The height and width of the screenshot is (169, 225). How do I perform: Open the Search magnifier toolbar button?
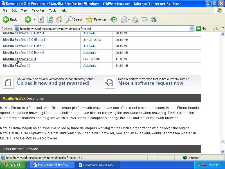[75, 19]
